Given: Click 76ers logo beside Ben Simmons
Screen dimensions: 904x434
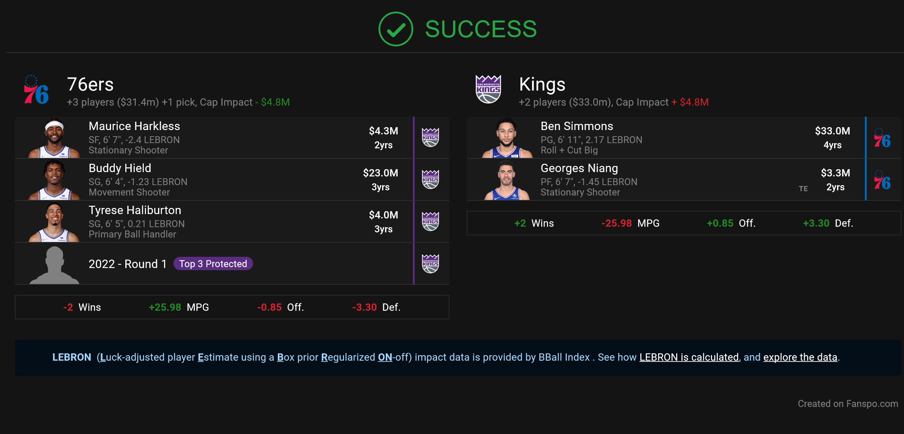Looking at the screenshot, I should (x=882, y=138).
